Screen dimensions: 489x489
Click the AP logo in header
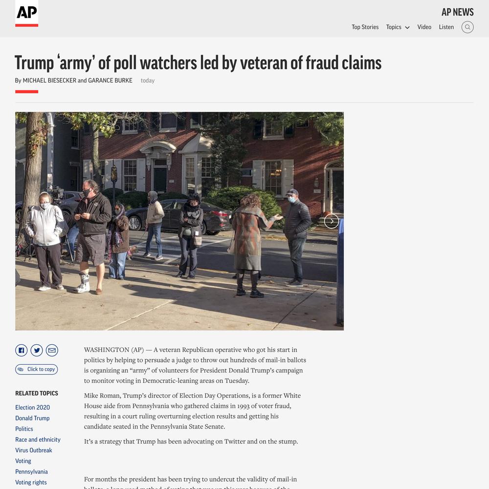26,13
